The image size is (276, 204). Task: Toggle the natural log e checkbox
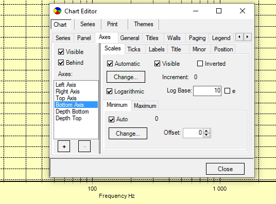click(x=227, y=91)
